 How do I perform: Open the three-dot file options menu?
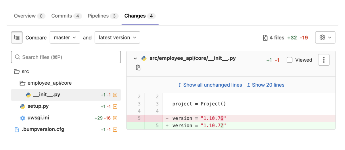pyautogui.click(x=324, y=60)
